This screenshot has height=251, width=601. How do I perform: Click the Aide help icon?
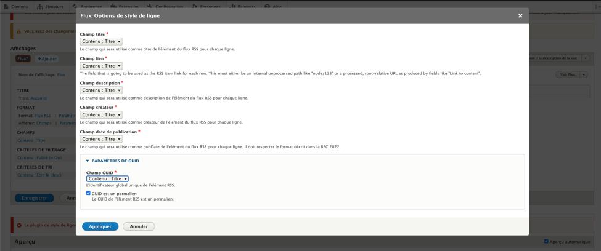pyautogui.click(x=267, y=6)
